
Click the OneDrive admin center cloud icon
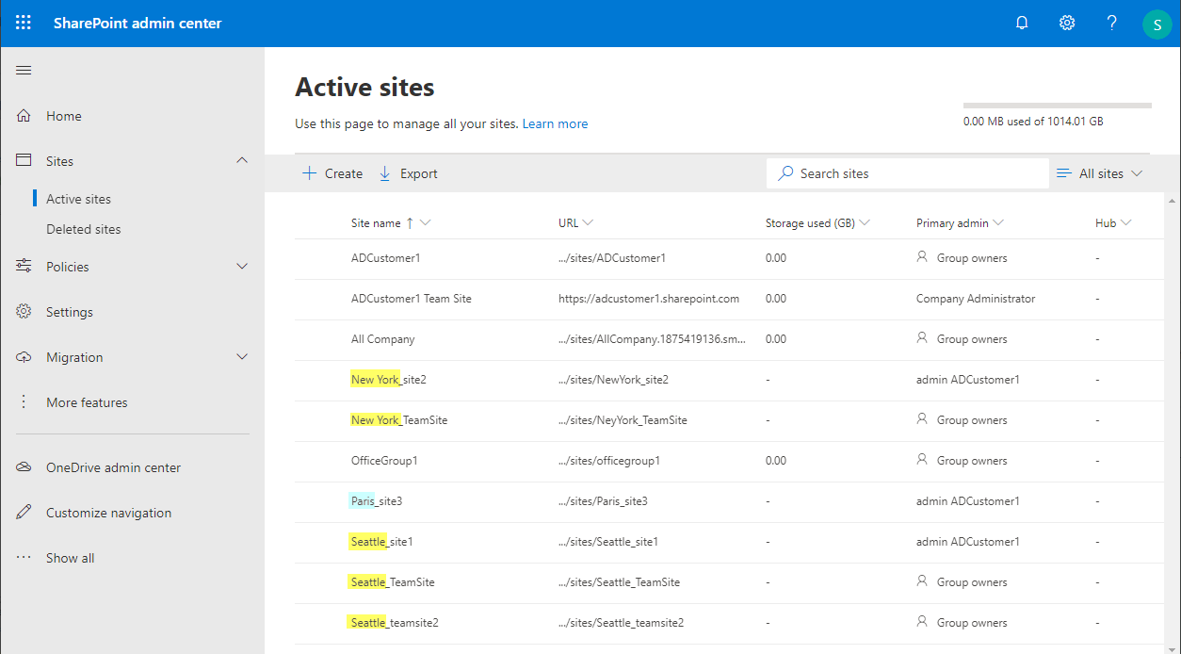(x=24, y=467)
